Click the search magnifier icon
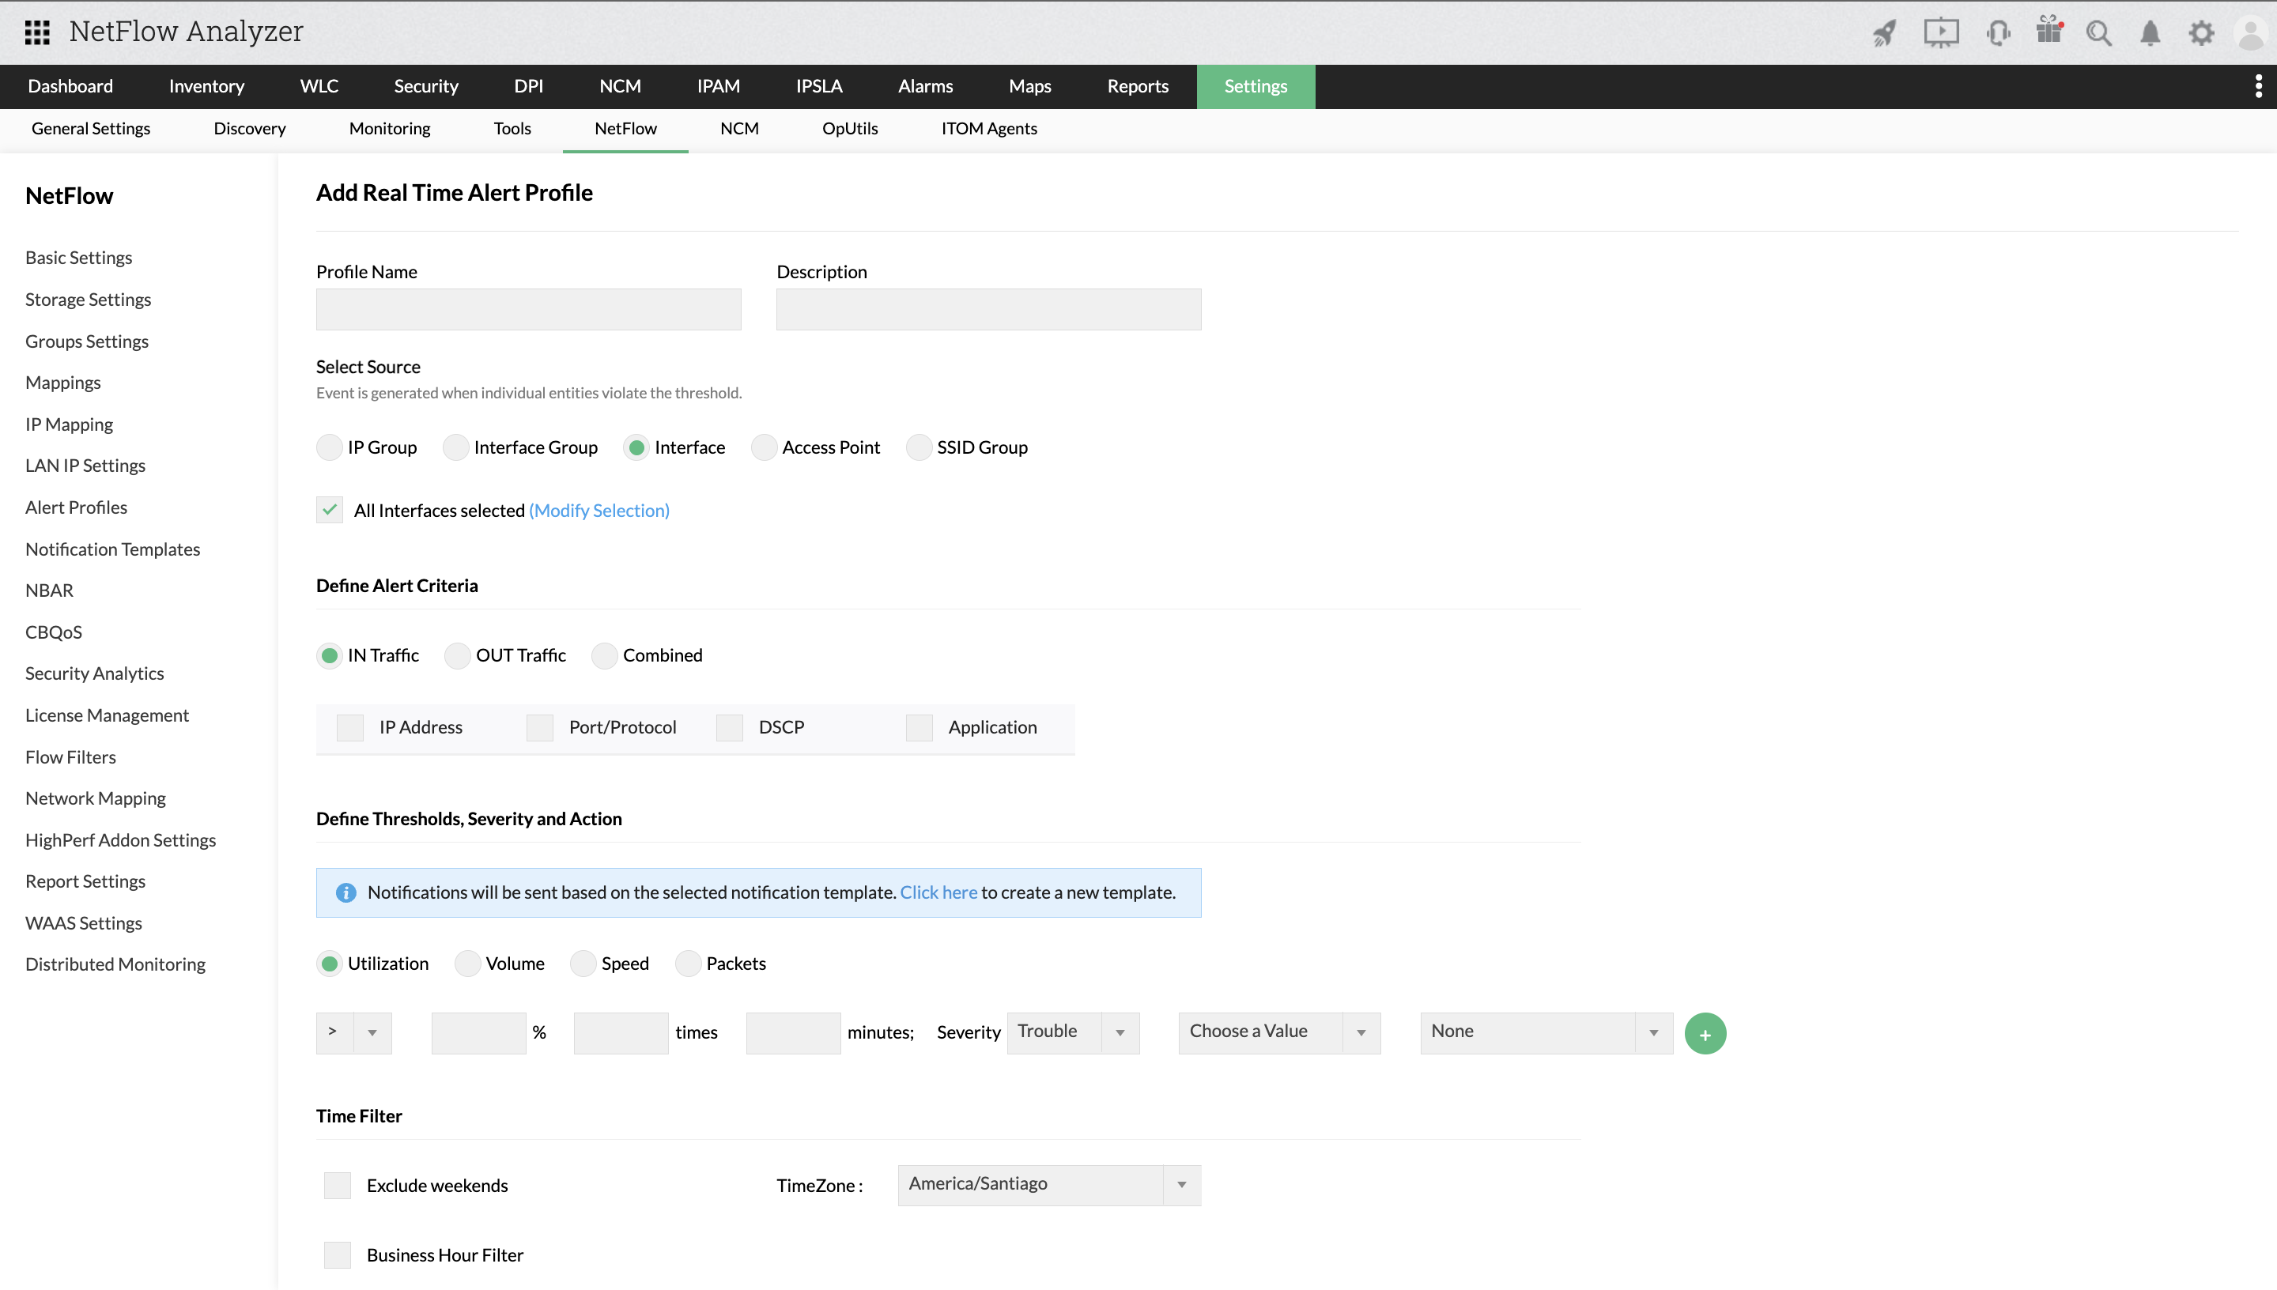 [2099, 32]
